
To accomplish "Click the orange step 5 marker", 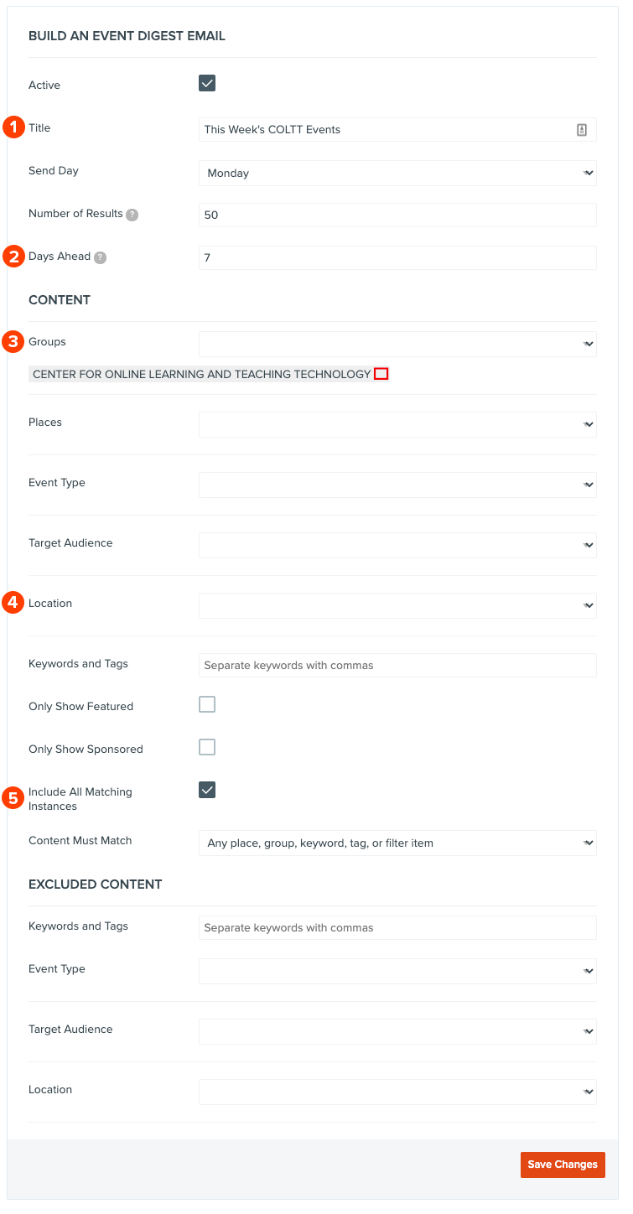I will [13, 797].
